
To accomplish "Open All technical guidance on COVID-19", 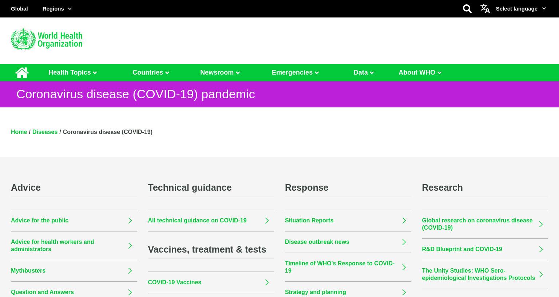I will (x=197, y=220).
